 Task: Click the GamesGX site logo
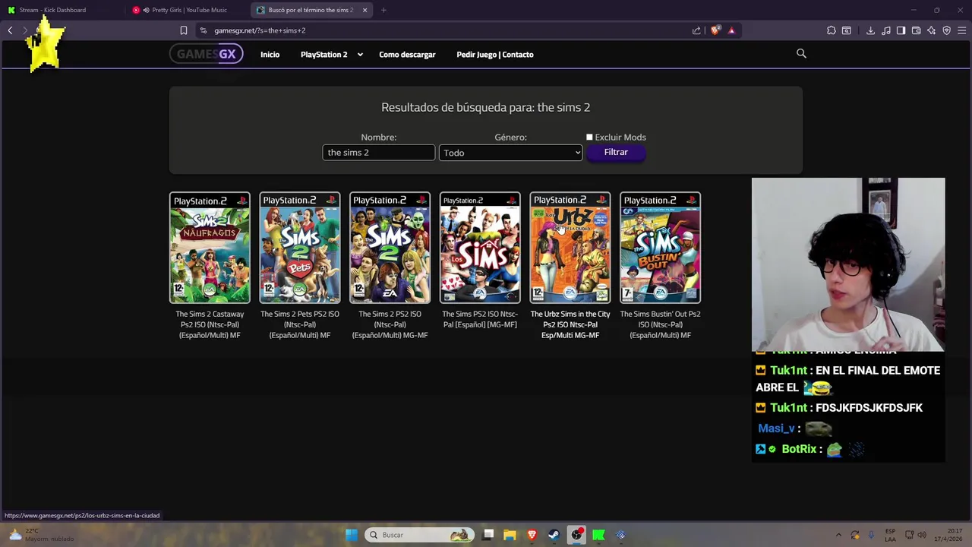click(206, 54)
